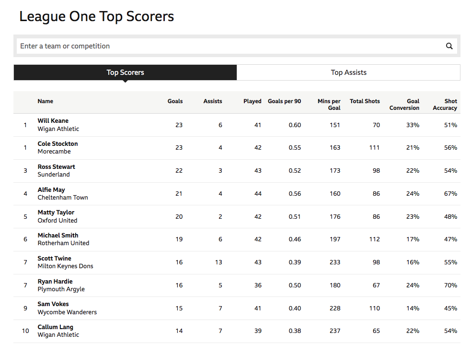Click the Goal Conversion column header

tap(404, 105)
